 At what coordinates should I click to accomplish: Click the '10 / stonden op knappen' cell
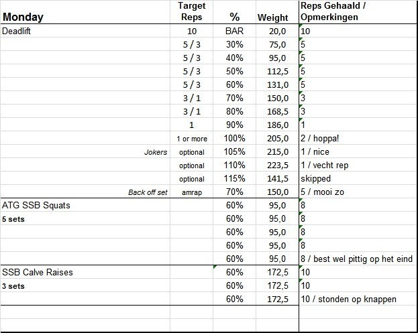(349, 299)
